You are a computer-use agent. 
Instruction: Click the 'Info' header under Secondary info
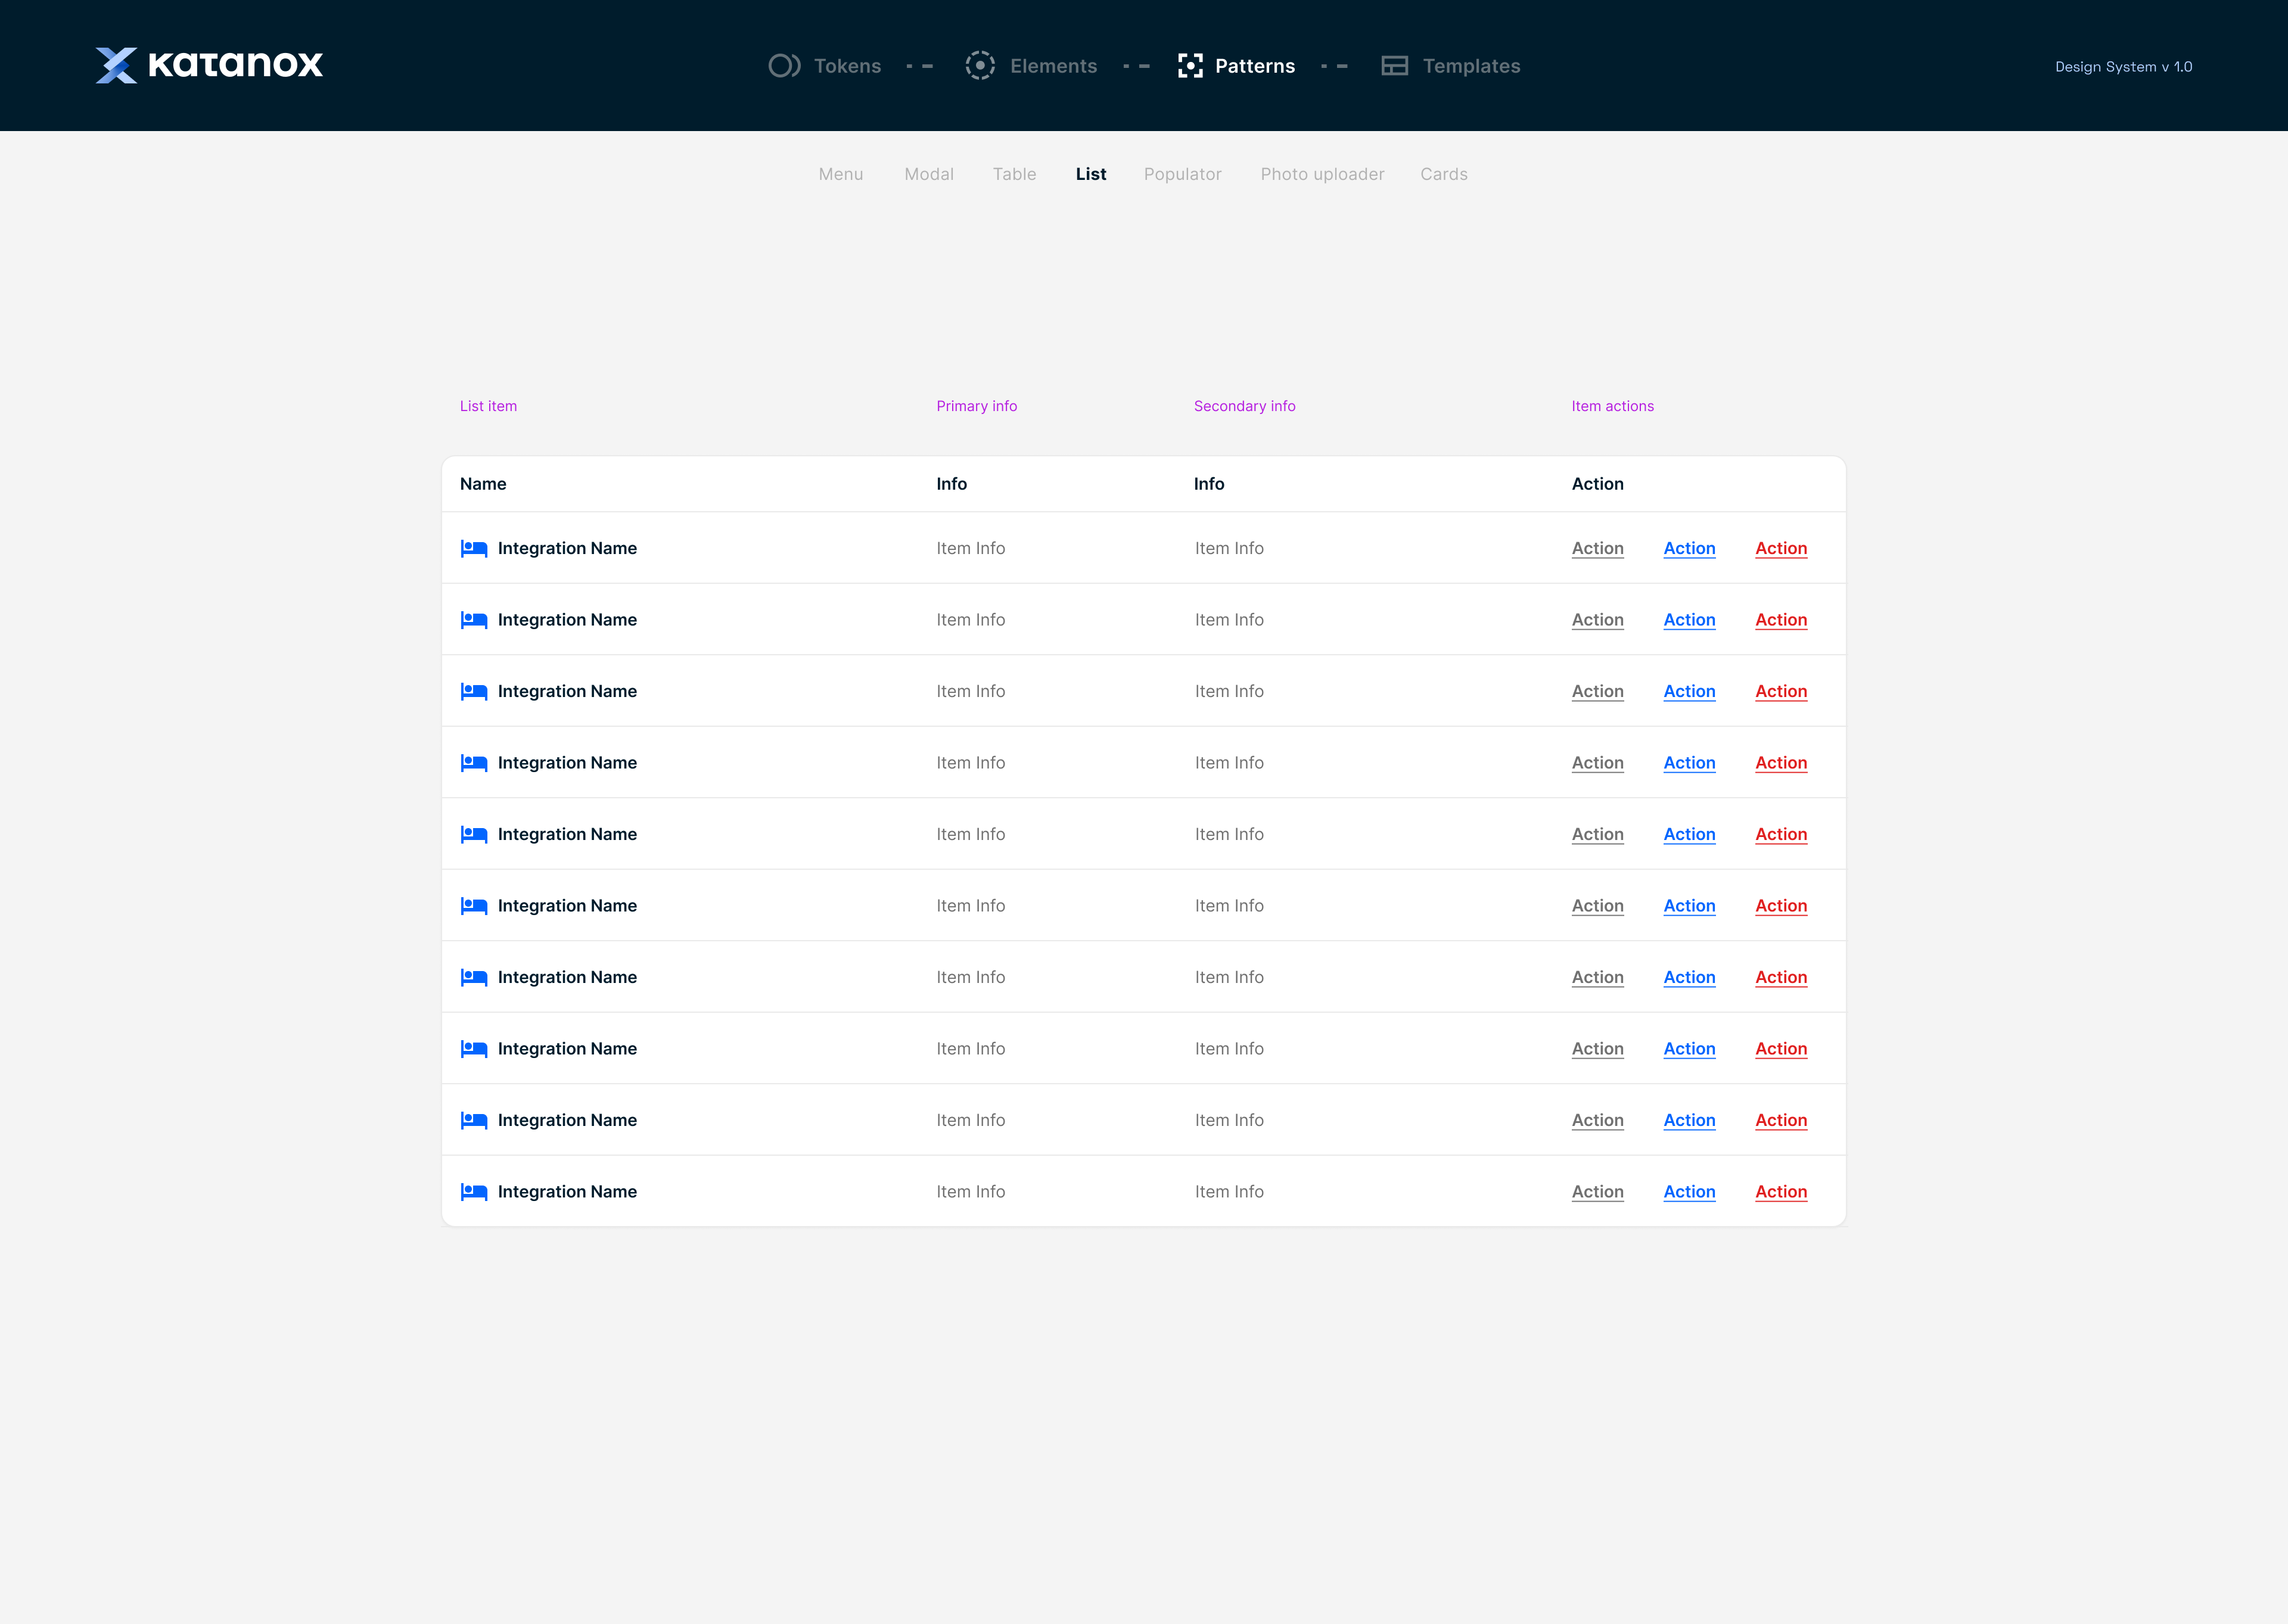(x=1208, y=484)
